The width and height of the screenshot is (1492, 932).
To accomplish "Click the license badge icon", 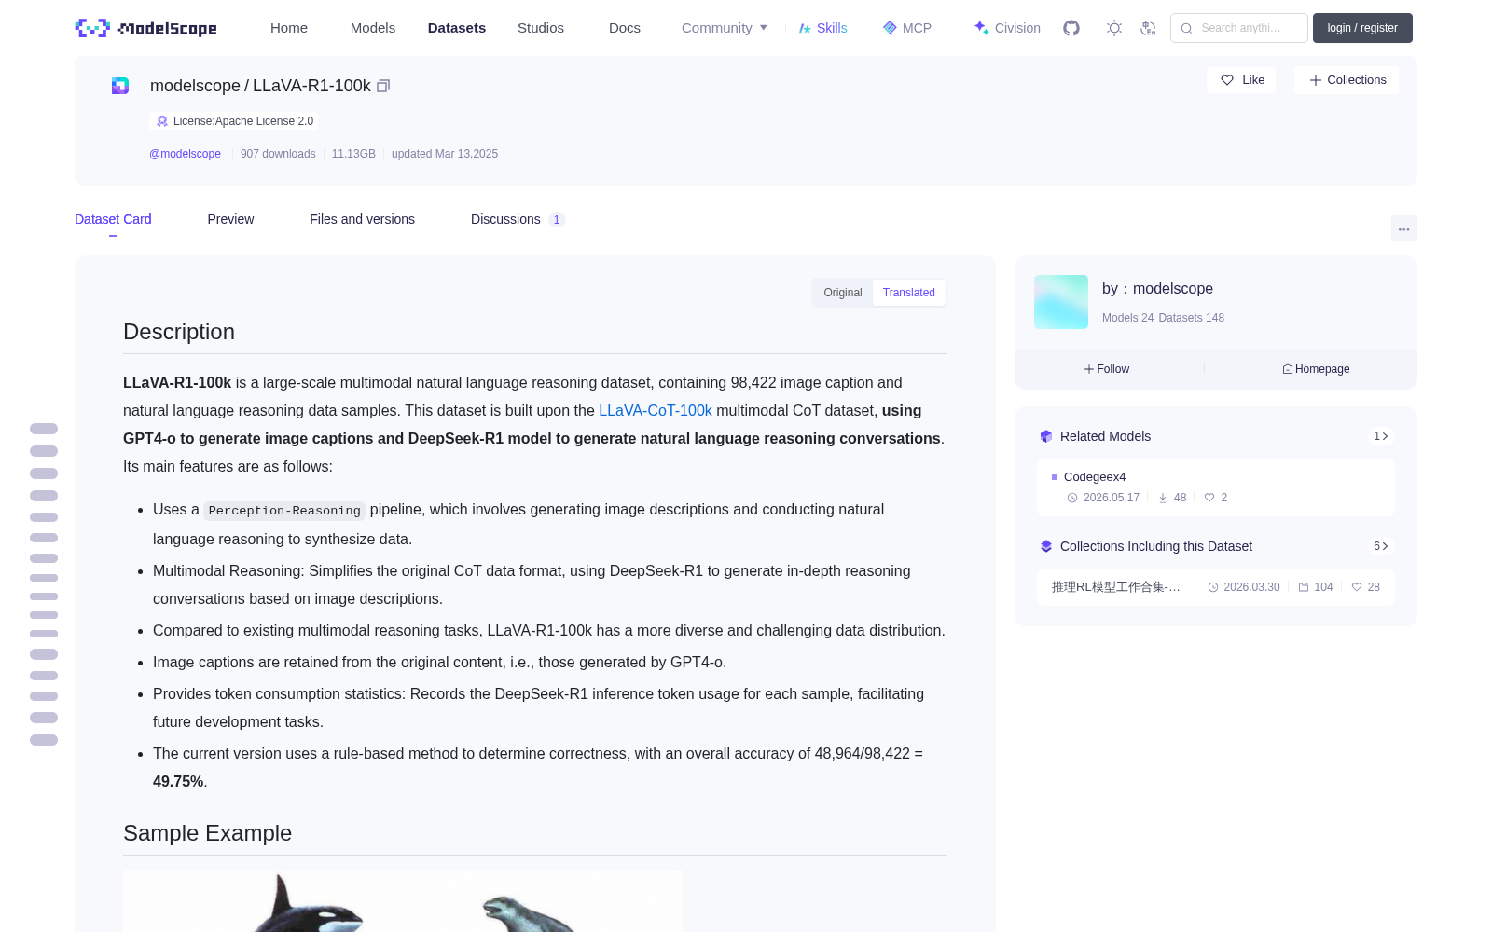I will [x=162, y=121].
